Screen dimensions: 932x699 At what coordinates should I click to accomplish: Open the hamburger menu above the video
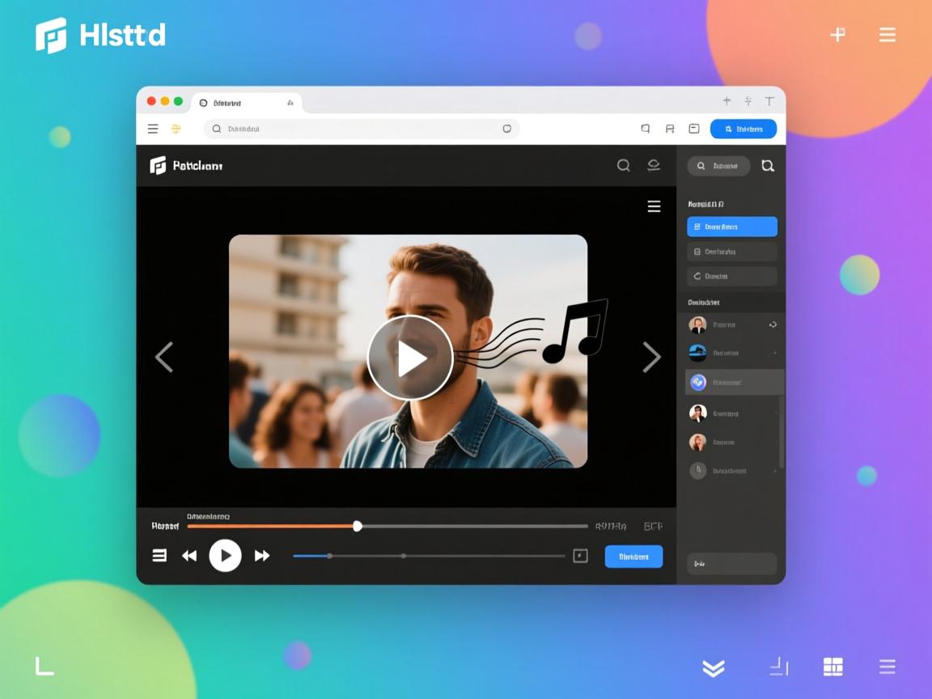(x=654, y=207)
